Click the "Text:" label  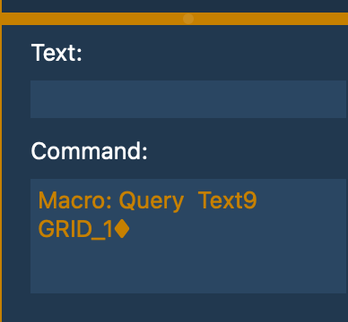tap(57, 53)
